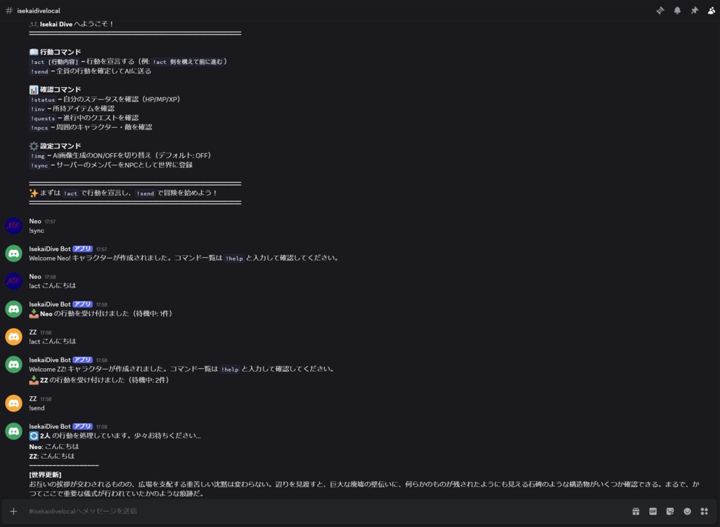Open notification settings bell icon
Image resolution: width=720 pixels, height=527 pixels.
[677, 10]
